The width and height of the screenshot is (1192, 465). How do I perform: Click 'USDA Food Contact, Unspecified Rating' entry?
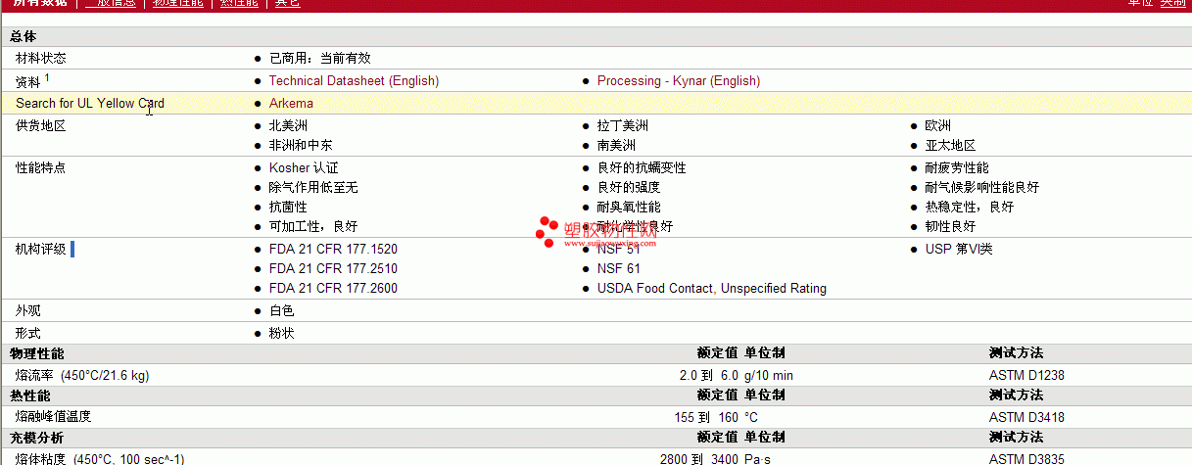tap(712, 288)
